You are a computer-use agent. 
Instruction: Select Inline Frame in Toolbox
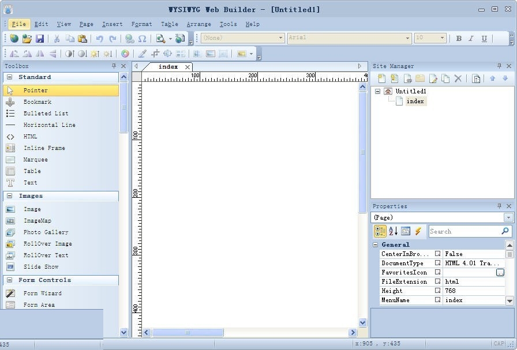click(61, 148)
